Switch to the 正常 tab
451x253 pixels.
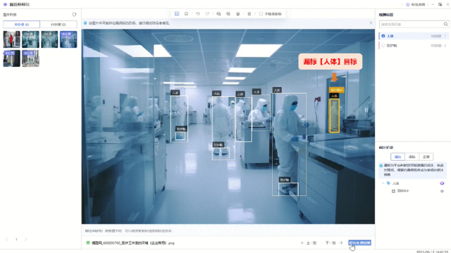[x=426, y=157]
